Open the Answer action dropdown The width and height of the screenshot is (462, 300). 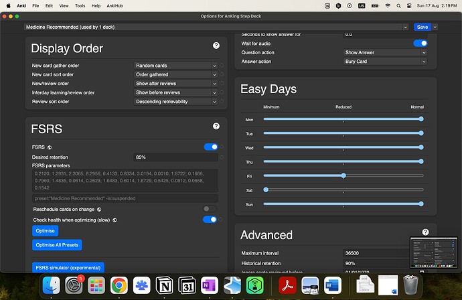pyautogui.click(x=384, y=62)
